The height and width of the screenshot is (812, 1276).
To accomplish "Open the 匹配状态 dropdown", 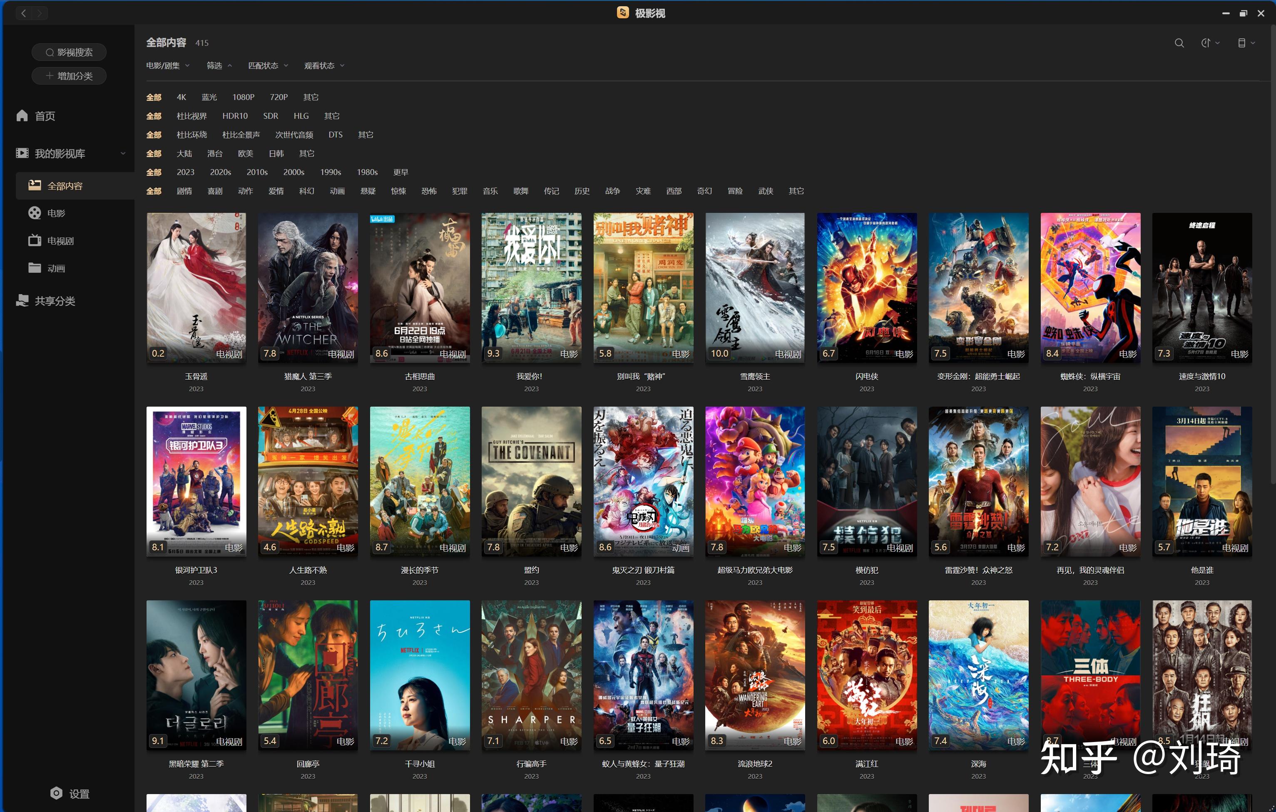I will coord(268,65).
